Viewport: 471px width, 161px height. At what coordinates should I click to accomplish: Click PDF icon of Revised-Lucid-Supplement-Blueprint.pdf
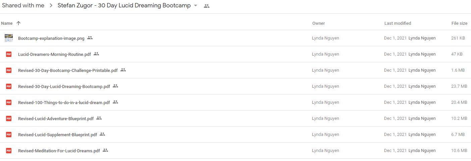9,135
